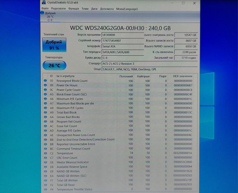Click the Ім'я атрибута column header

coord(65,76)
